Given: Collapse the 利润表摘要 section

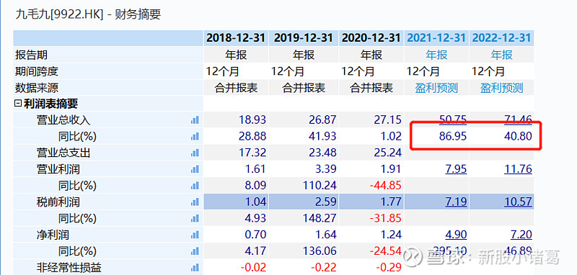Looking at the screenshot, I should 17,104.
